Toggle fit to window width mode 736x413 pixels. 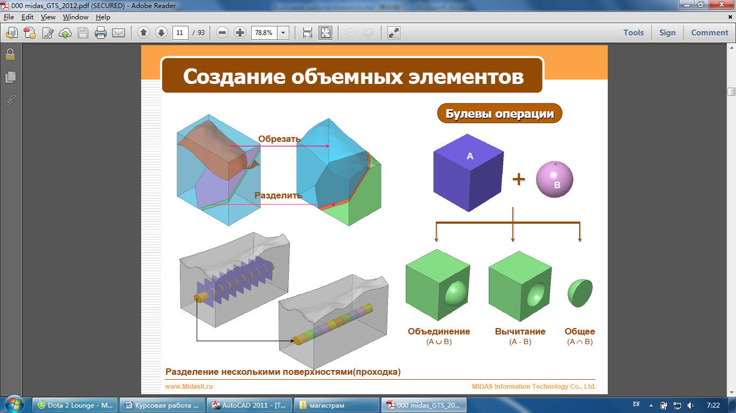308,33
